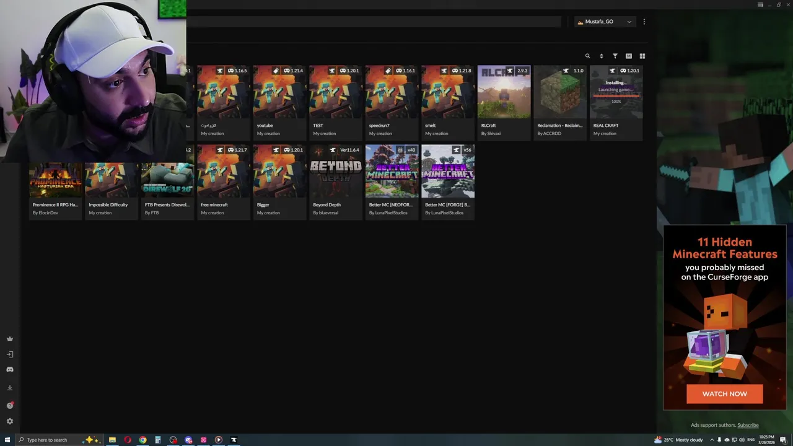The height and width of the screenshot is (446, 793).
Task: Open the Reclamation modpack tile
Action: (560, 103)
